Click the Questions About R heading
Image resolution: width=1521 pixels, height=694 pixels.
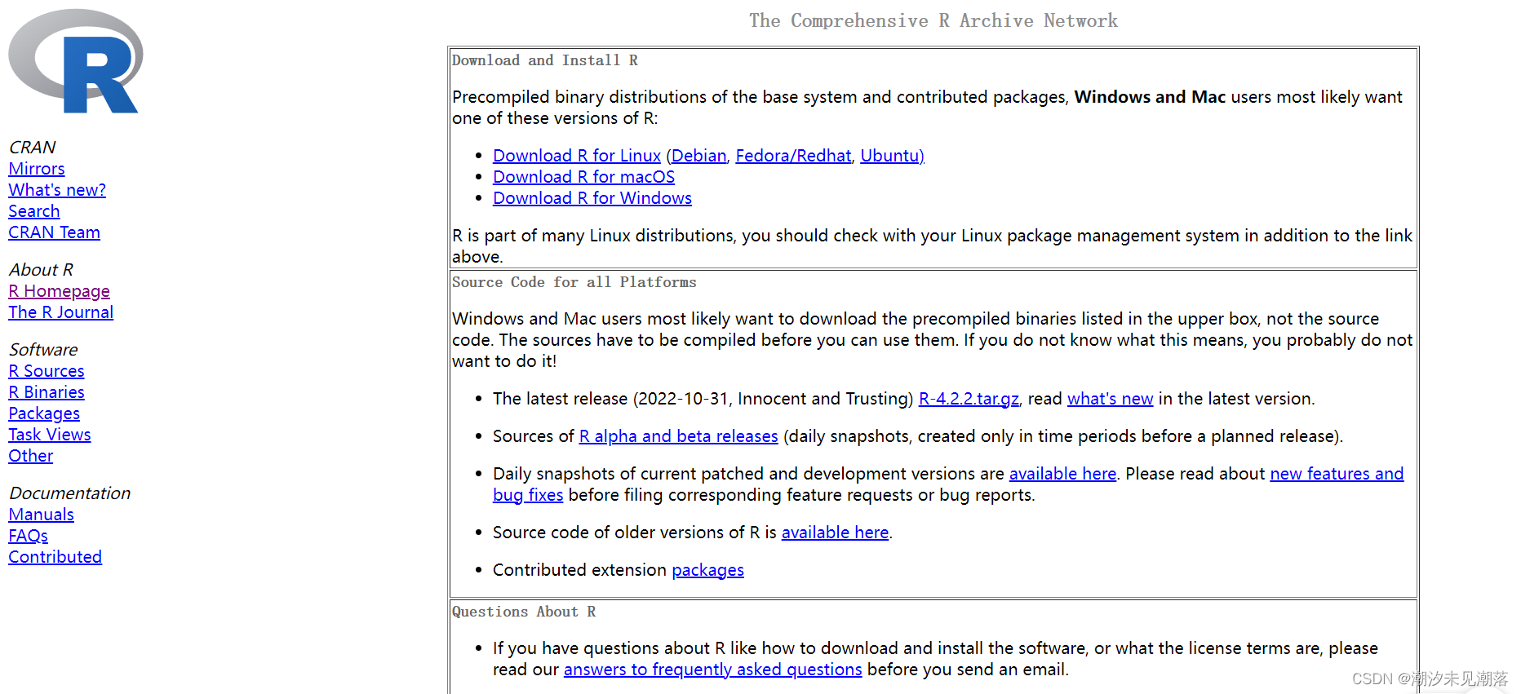[x=524, y=612]
